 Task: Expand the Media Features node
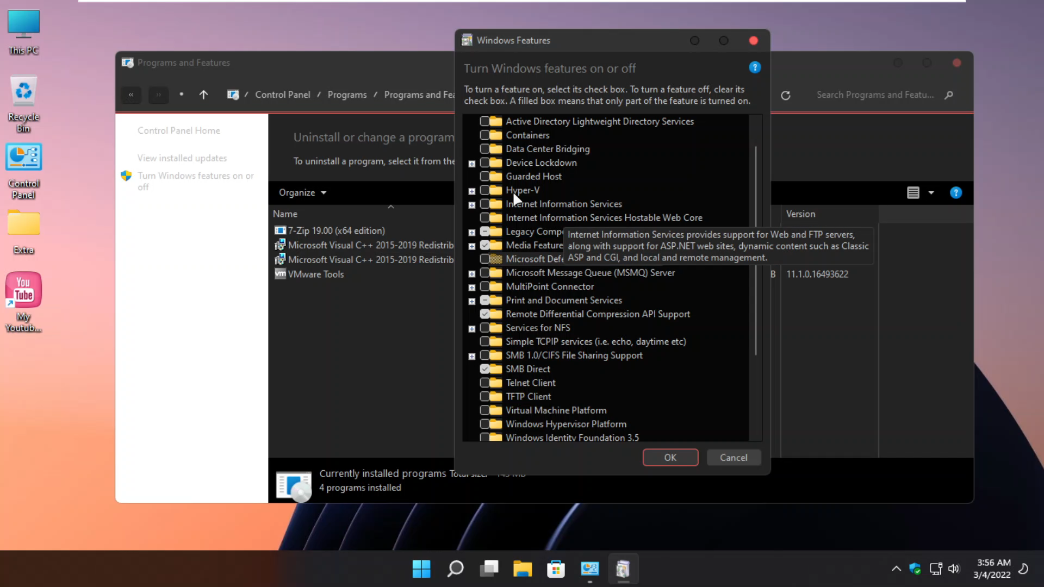point(472,246)
